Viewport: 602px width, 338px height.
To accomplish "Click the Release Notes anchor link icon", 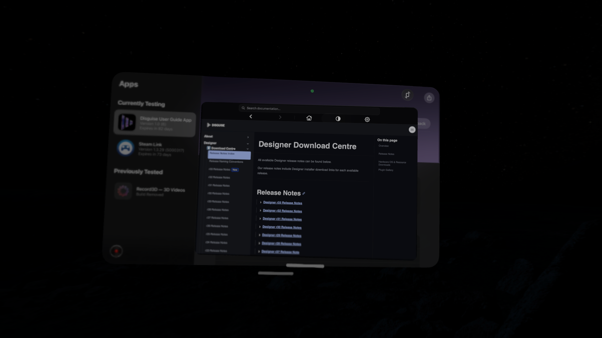I will pos(304,193).
